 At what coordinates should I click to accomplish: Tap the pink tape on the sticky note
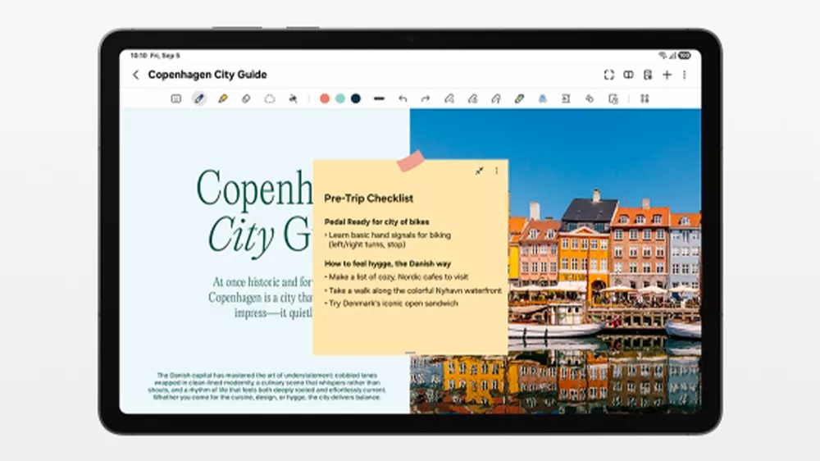[x=411, y=161]
